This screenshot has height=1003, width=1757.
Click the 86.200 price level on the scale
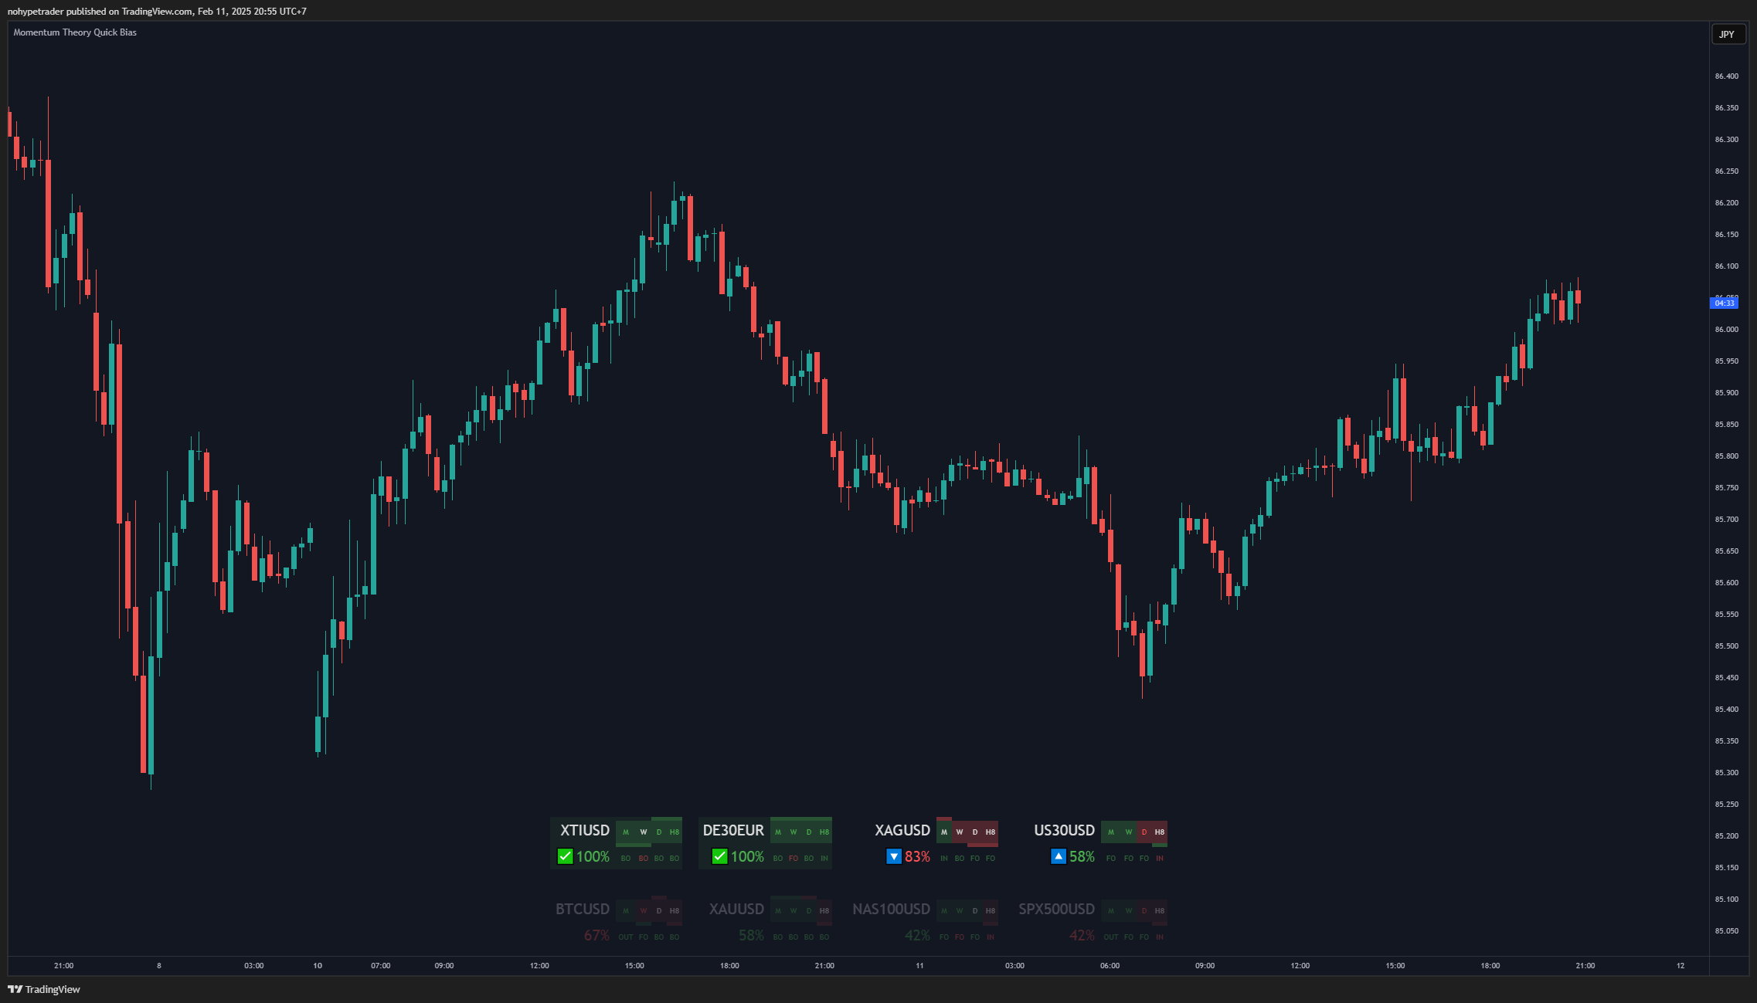[x=1726, y=202]
